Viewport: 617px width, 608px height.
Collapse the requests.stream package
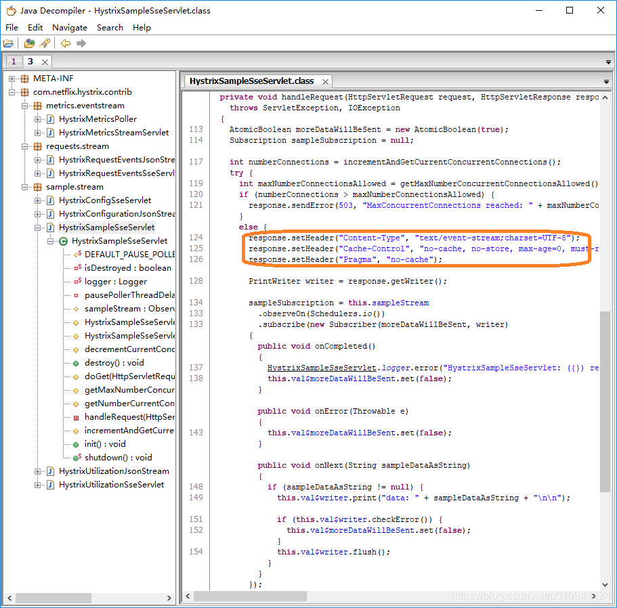pyautogui.click(x=24, y=146)
